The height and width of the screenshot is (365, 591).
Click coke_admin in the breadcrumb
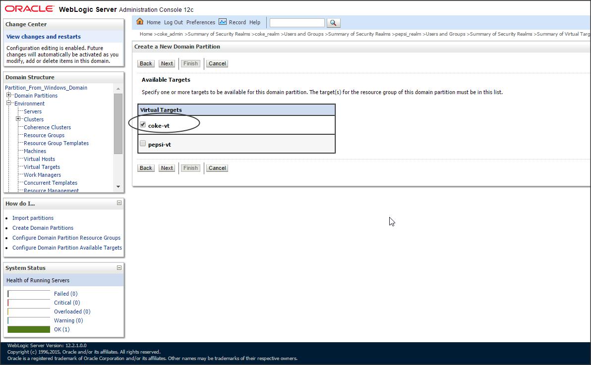170,34
